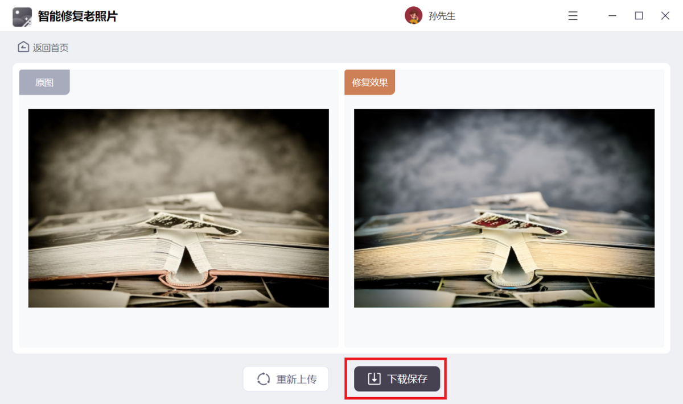The width and height of the screenshot is (683, 404).
Task: Click the house icon beside 返回首页
Action: coord(23,47)
